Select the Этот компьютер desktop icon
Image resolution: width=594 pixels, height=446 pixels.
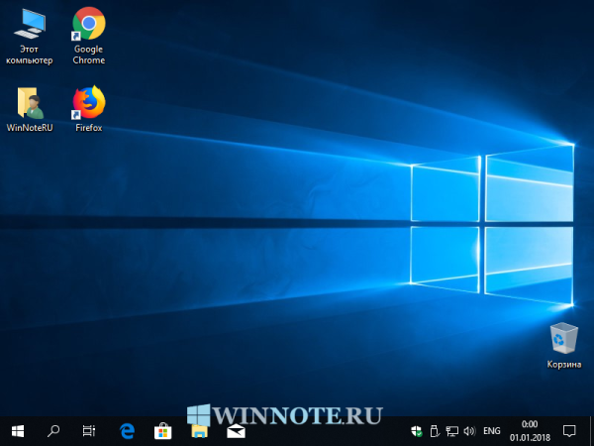pos(29,24)
